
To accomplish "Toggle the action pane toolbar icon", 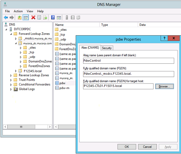I will (59, 18).
